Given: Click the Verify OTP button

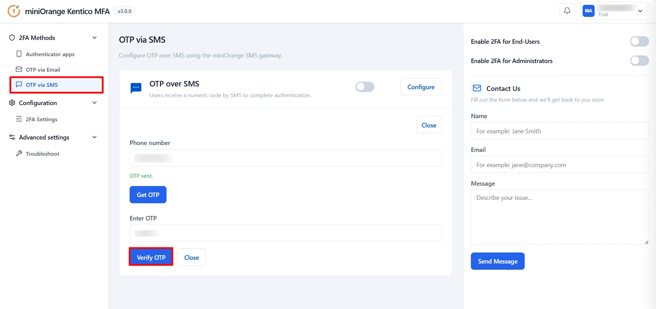Looking at the screenshot, I should tap(151, 257).
